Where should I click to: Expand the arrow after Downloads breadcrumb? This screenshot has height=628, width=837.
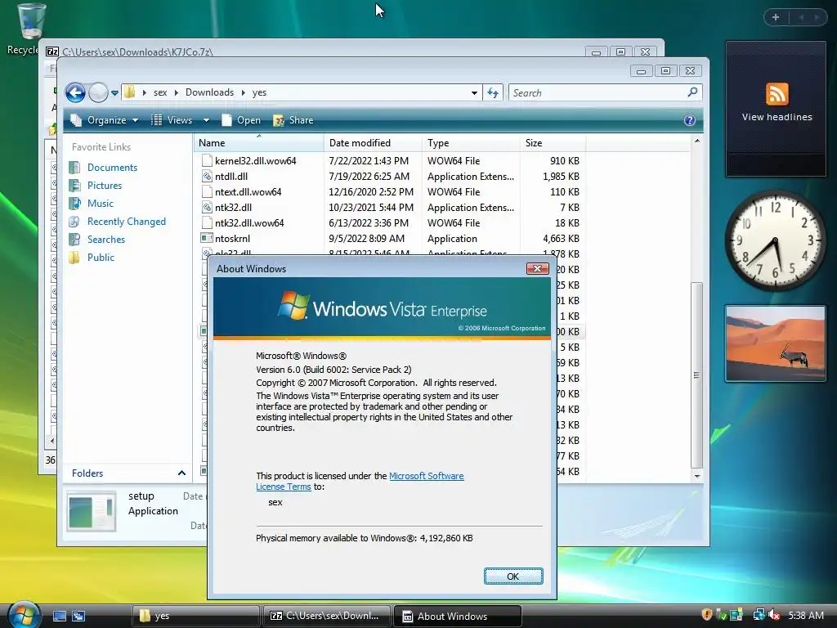(x=244, y=92)
